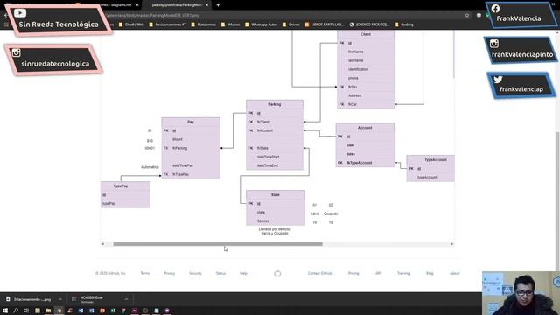
Task: Click the left arrow of the horizontal scrollbar
Action: [103, 244]
